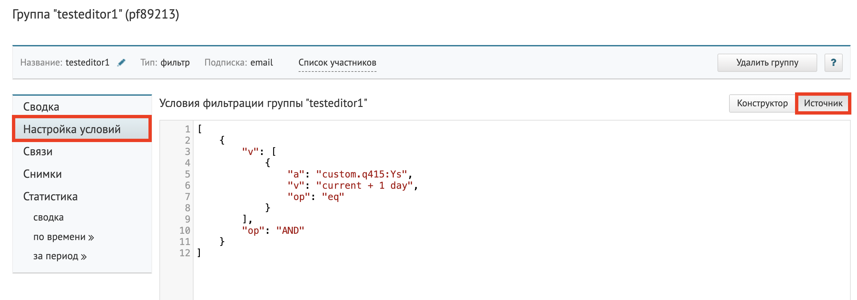Click the "eq" operator value in code
This screenshot has width=857, height=300.
coord(333,197)
